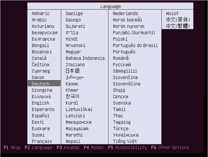This screenshot has height=157, width=208.
Task: Select Italiano language option
Action: click(75, 65)
